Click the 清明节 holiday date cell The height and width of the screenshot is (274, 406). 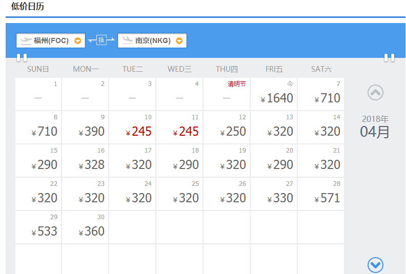pyautogui.click(x=227, y=94)
